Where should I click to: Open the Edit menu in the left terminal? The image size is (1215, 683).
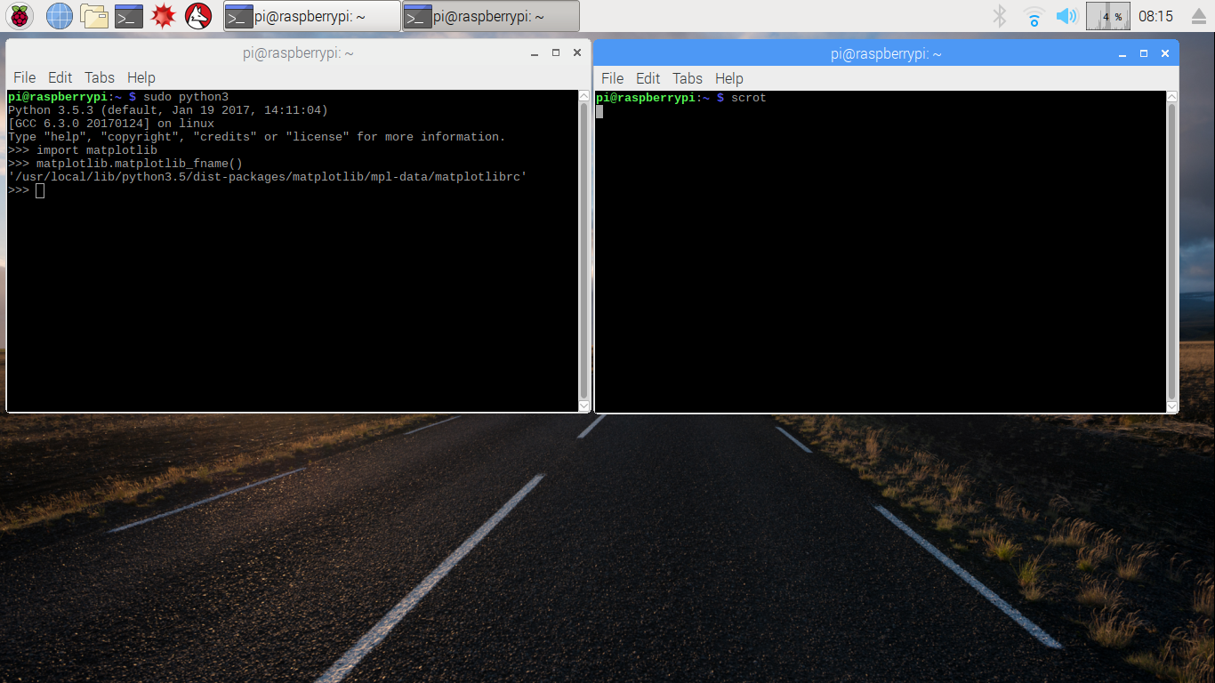60,77
